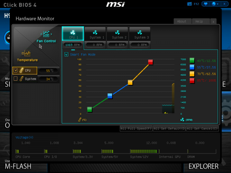Switch to System 2 fan tab
Screen dimensions: 231x173
coord(118,34)
